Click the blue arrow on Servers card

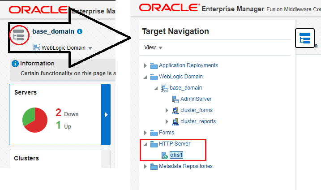[x=106, y=115]
